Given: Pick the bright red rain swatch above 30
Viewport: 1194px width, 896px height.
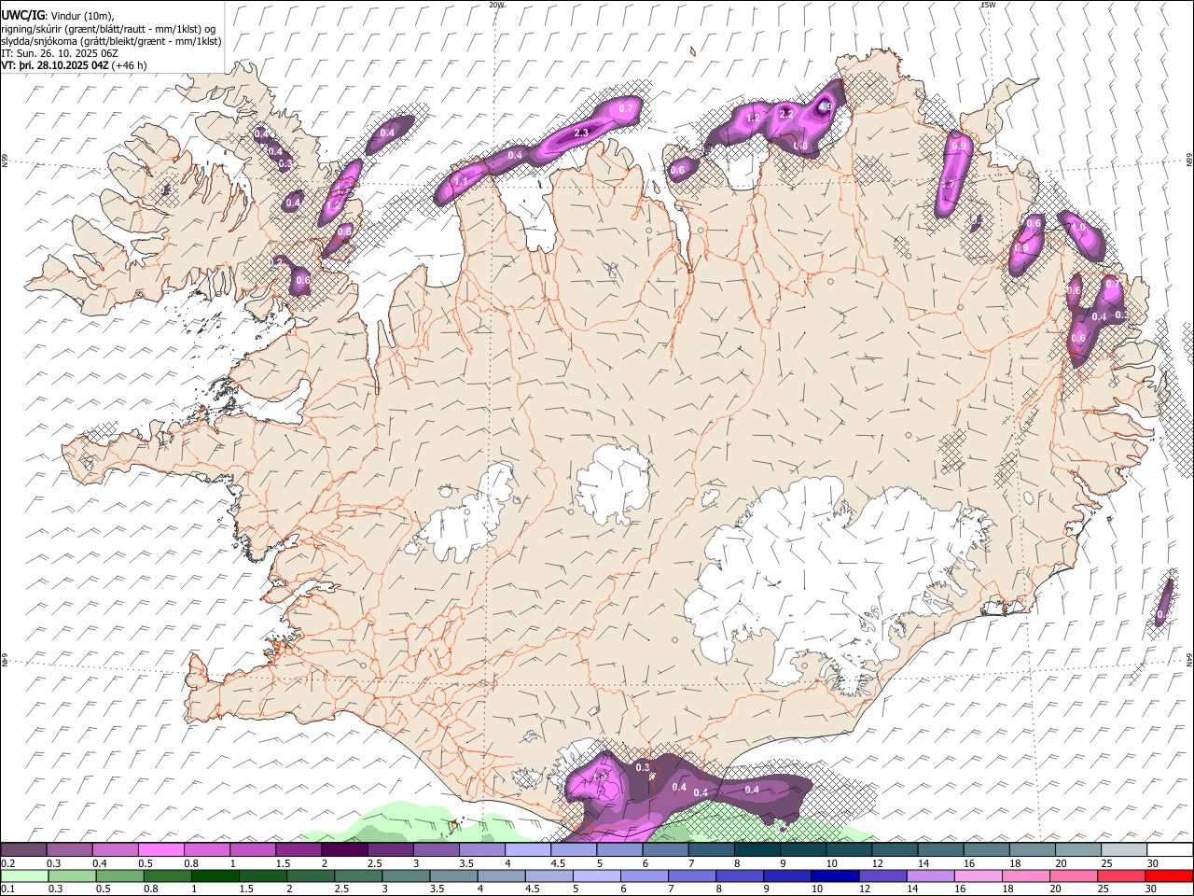Looking at the screenshot, I should [1170, 875].
